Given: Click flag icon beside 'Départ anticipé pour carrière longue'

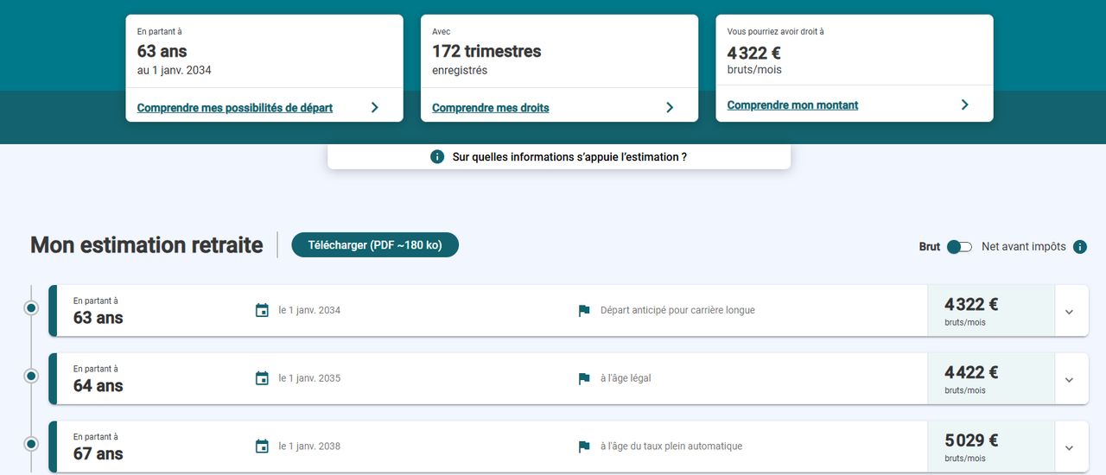Looking at the screenshot, I should (x=584, y=311).
